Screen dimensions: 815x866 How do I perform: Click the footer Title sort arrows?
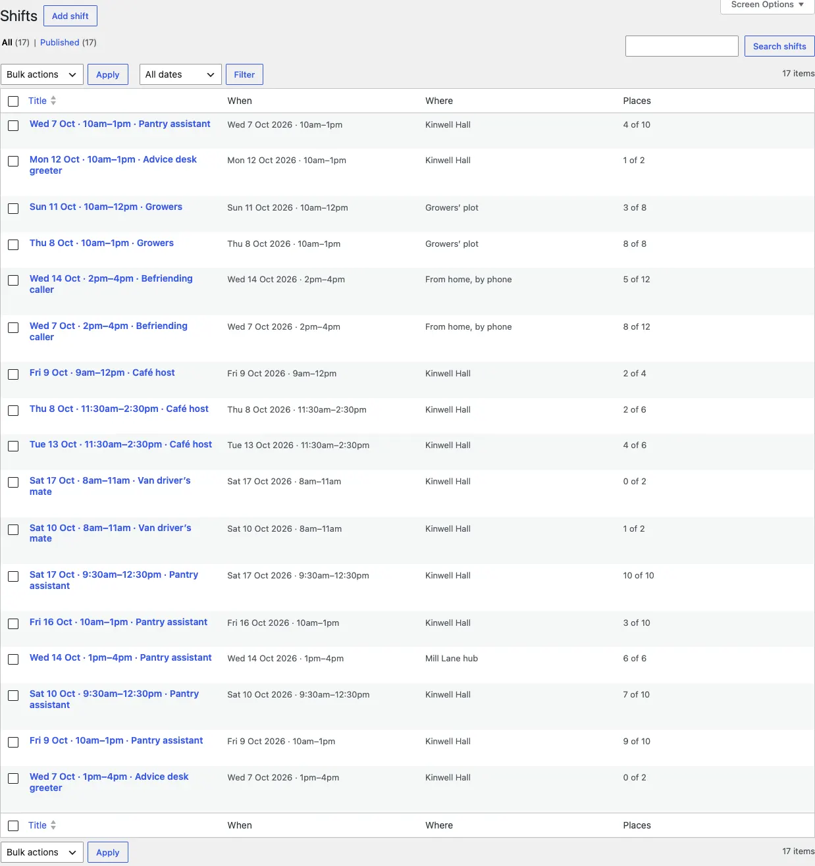click(x=53, y=825)
